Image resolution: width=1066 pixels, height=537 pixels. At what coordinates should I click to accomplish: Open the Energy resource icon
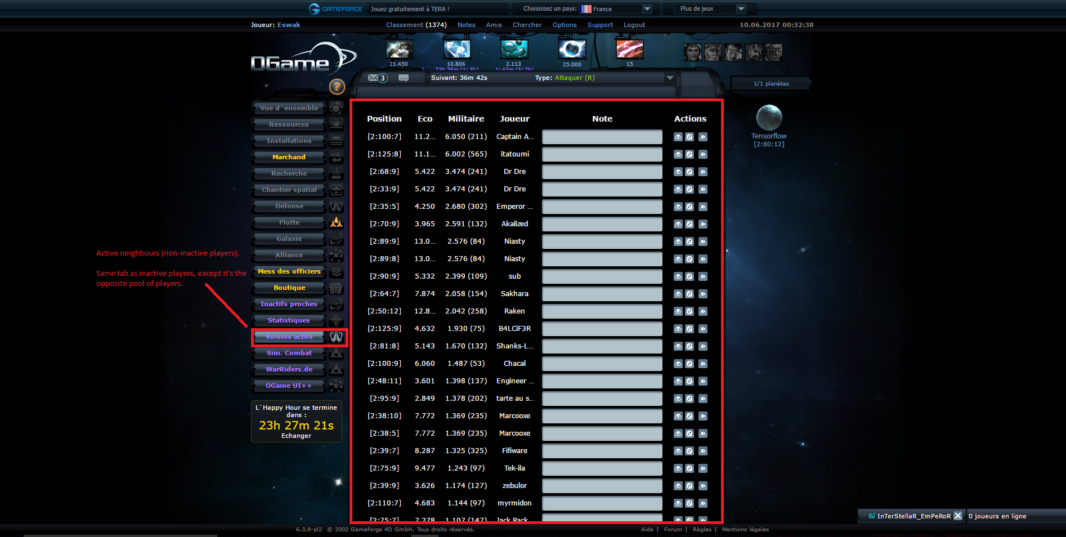(x=629, y=50)
